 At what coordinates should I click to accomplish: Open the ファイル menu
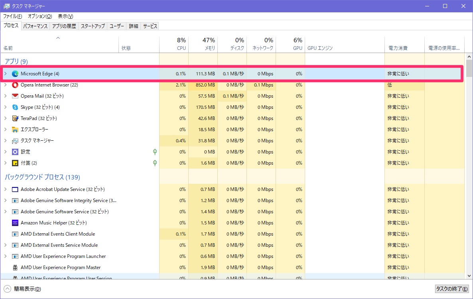tap(12, 16)
